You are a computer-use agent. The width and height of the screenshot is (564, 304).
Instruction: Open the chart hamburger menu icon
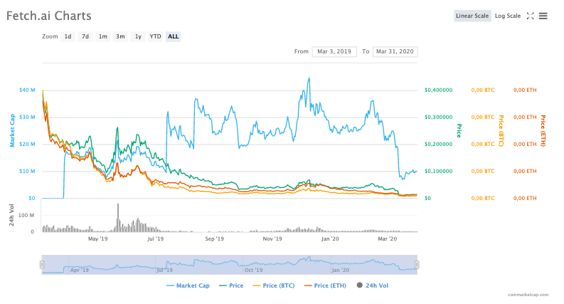[x=543, y=16]
